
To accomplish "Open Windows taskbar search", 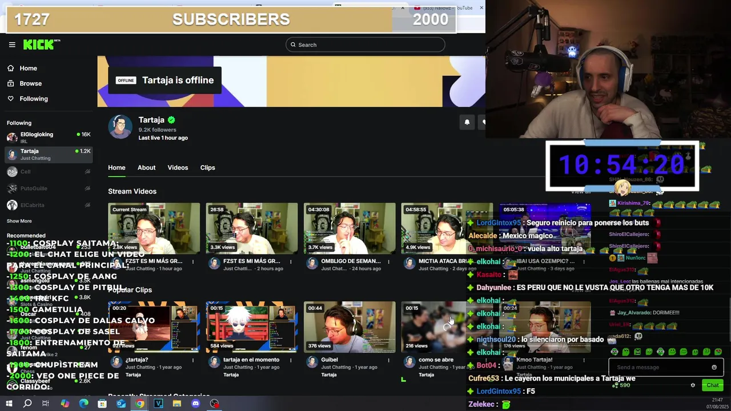I will pyautogui.click(x=27, y=404).
